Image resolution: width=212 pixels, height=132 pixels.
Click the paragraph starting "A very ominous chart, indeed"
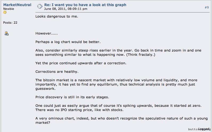121,121
